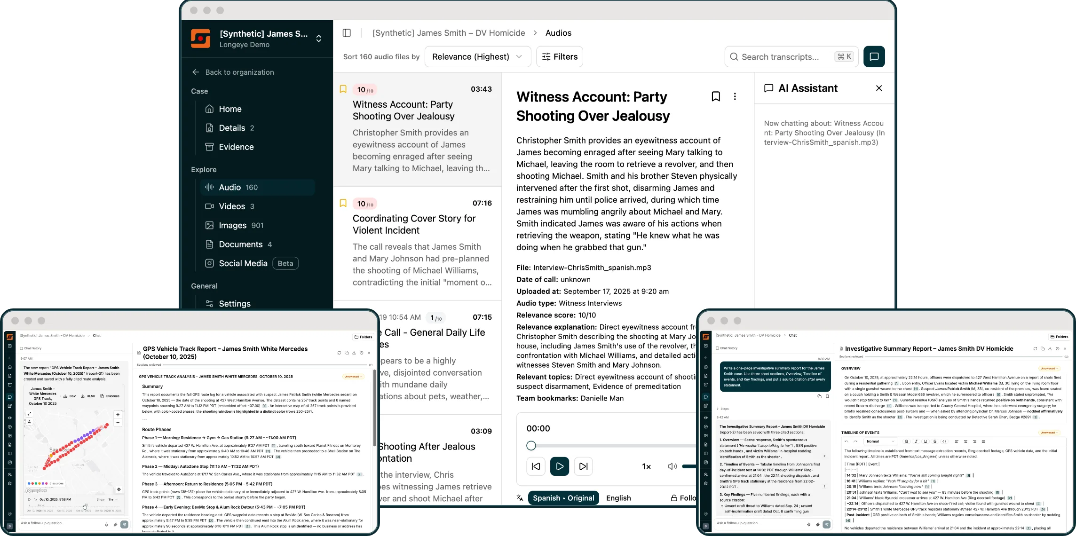The height and width of the screenshot is (536, 1076).
Task: Open the Normal text style dropdown
Action: (880, 441)
